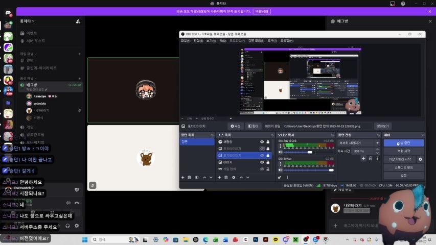Expand the 퐁치타 server name dropdown
This screenshot has width=436, height=245.
pyautogui.click(x=27, y=21)
